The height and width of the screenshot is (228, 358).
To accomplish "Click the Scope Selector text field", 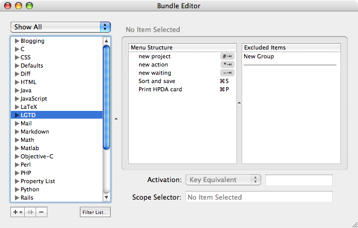I will point(259,197).
